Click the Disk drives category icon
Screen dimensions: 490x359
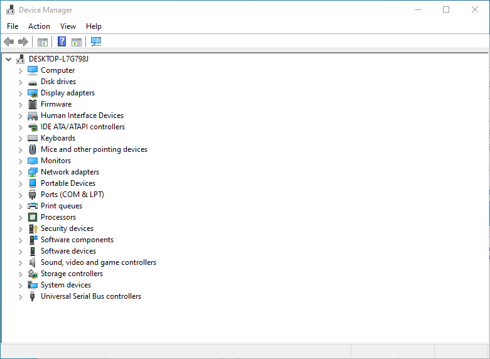click(33, 83)
